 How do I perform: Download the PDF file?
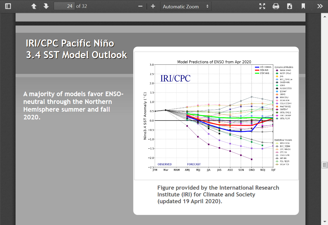[290, 6]
